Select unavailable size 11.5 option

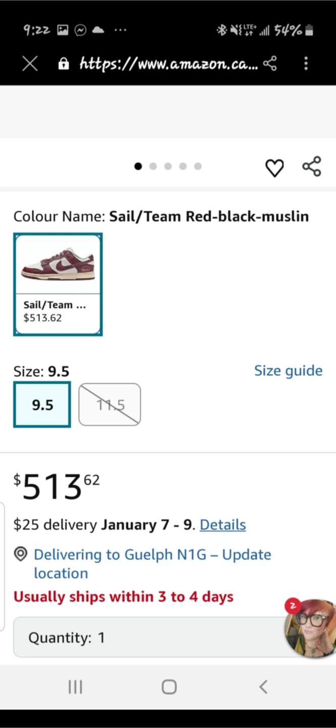pos(110,404)
